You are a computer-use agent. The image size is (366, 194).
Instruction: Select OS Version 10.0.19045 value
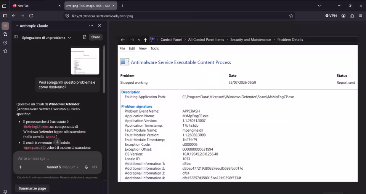point(200,154)
